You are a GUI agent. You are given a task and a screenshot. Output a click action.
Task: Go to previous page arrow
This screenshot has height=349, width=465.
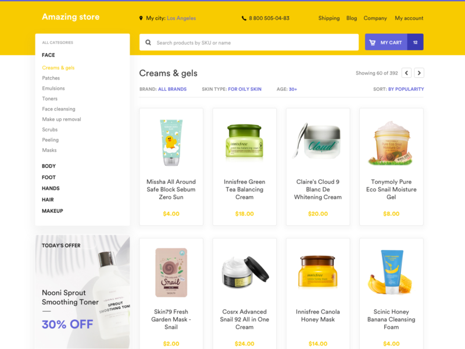[406, 73]
